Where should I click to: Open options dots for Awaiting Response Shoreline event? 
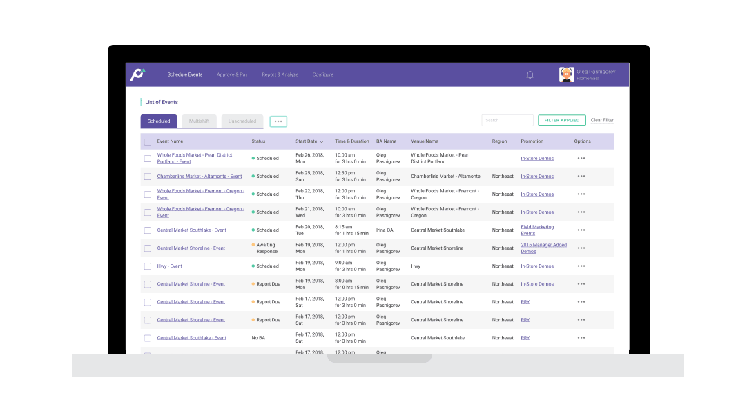(581, 248)
